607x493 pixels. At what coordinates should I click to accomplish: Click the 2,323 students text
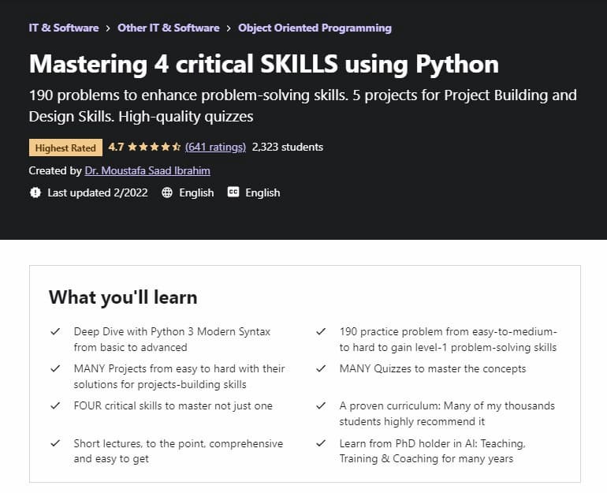pos(288,148)
